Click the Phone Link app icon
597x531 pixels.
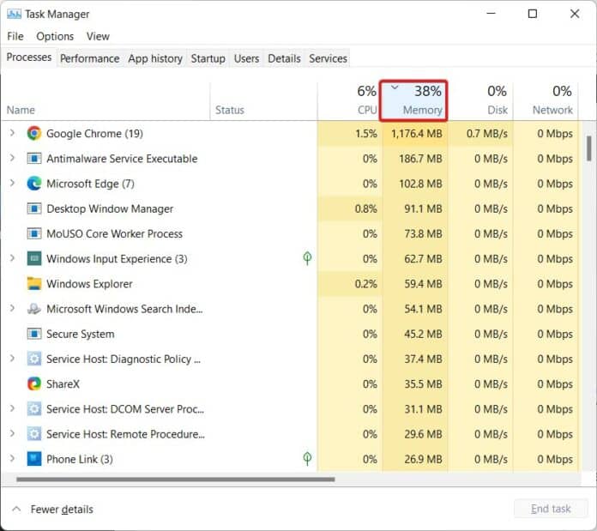(34, 459)
